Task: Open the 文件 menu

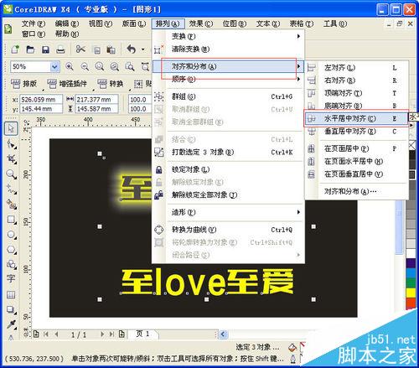Action: point(34,23)
